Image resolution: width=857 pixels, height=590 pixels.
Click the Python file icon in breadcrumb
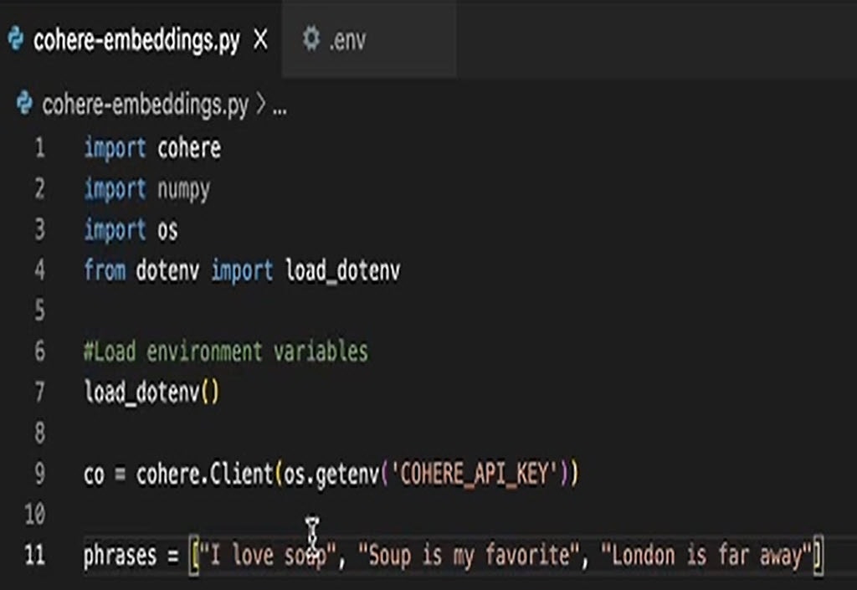[25, 105]
